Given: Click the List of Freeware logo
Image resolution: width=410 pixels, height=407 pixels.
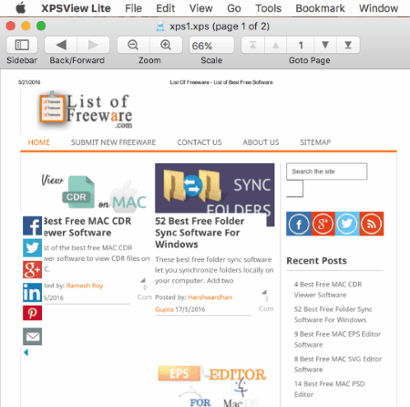Looking at the screenshot, I should [x=86, y=110].
